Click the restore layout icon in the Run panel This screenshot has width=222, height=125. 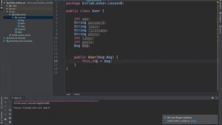click(x=6, y=119)
